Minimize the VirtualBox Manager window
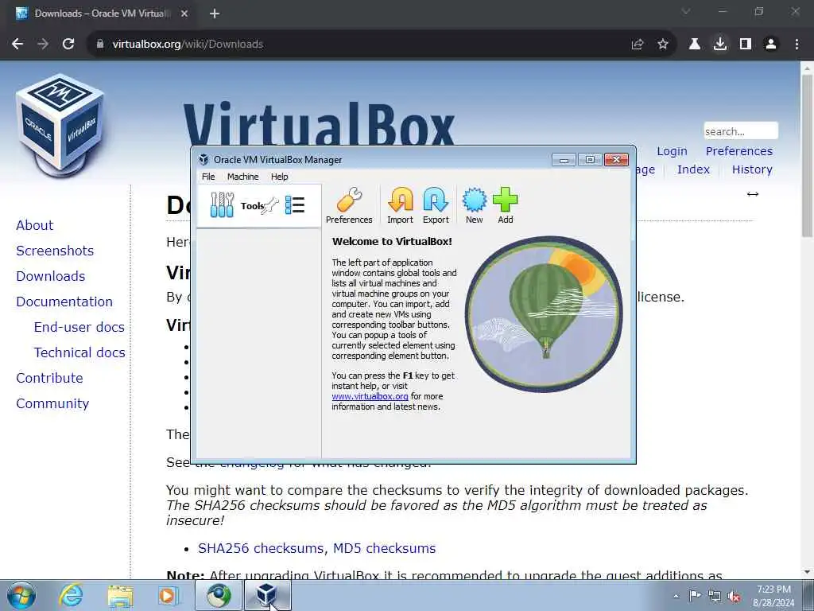Image resolution: width=814 pixels, height=611 pixels. 564,159
